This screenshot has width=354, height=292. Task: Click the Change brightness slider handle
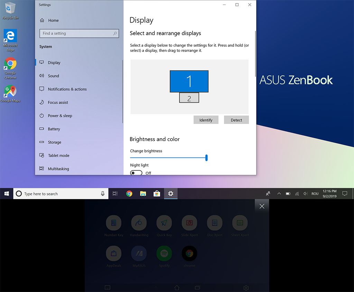coord(206,158)
